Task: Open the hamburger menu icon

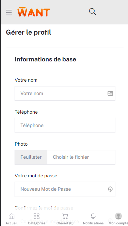Action: click(x=9, y=12)
